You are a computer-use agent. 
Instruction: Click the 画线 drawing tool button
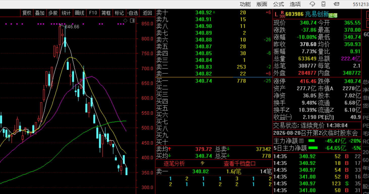(79, 13)
